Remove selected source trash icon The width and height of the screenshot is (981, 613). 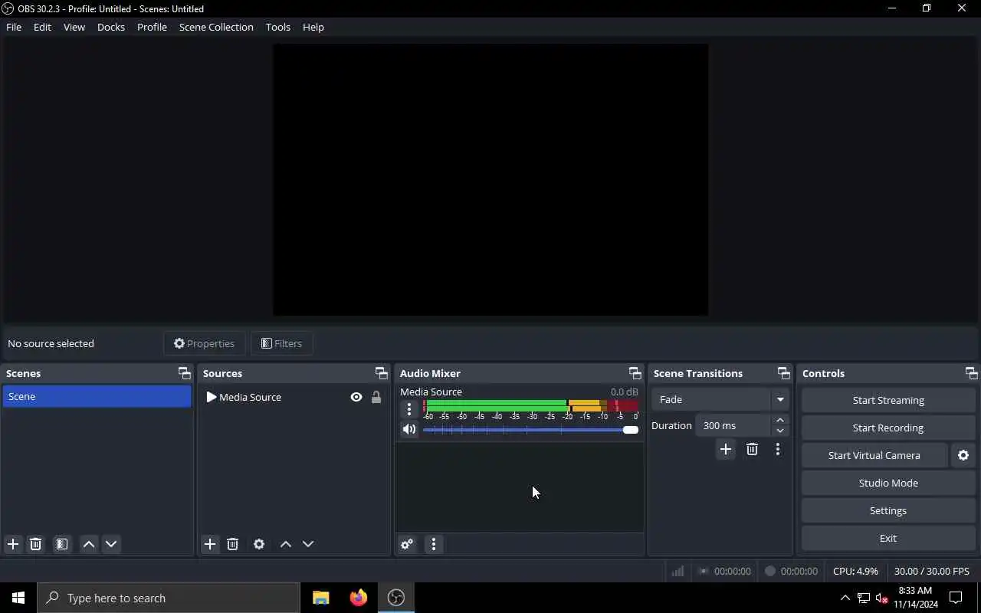233,544
